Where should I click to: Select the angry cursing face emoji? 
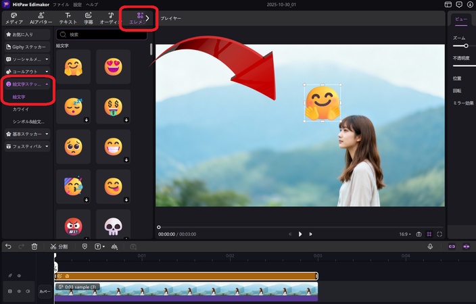pyautogui.click(x=73, y=225)
